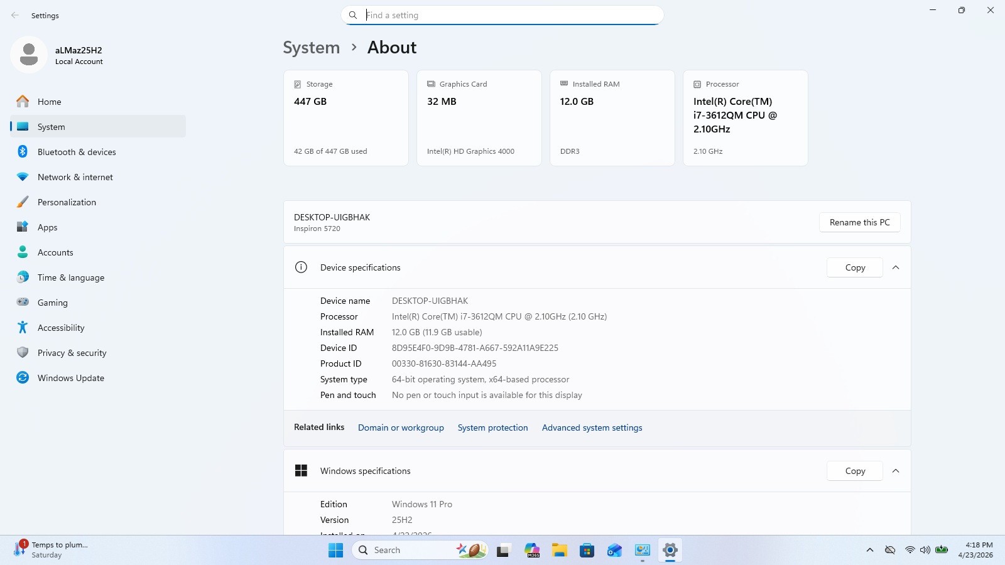Copy the Windows specifications
This screenshot has width=1005, height=565.
855,471
